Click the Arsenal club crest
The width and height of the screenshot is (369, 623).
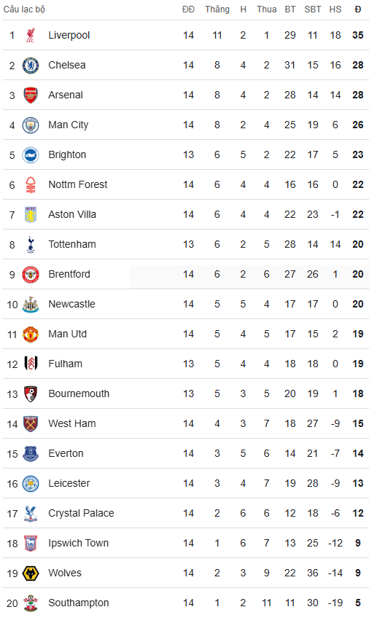point(31,95)
